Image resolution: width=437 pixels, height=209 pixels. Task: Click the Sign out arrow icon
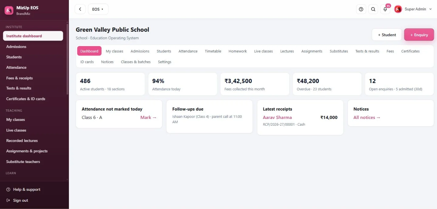[8, 201]
